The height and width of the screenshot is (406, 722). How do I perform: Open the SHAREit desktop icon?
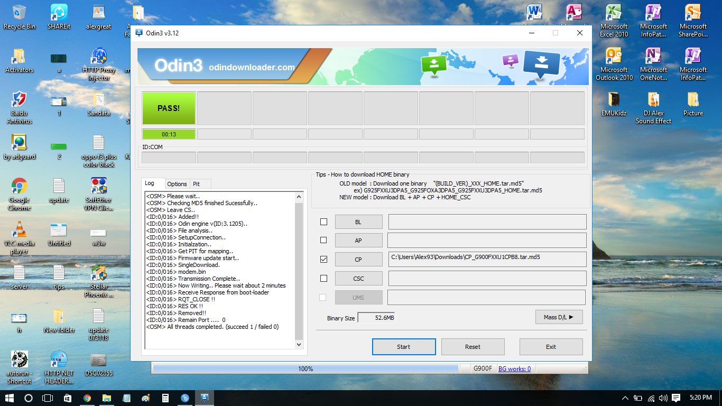point(59,16)
